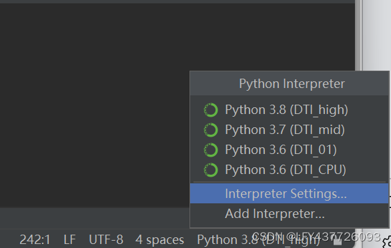391x248 pixels.
Task: Click the read-only lock icon in status bar
Action: point(338,241)
